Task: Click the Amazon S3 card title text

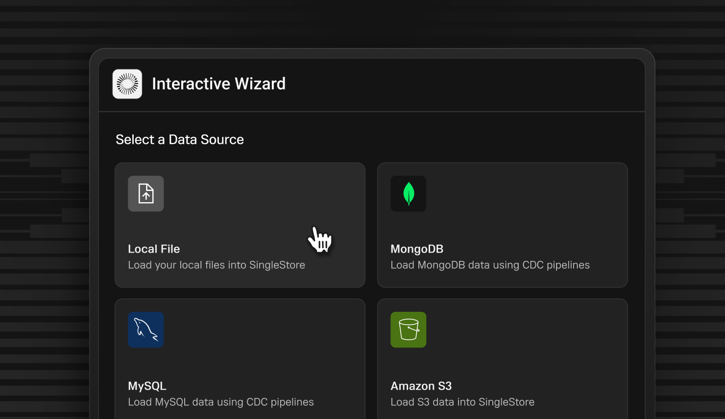Action: [421, 386]
